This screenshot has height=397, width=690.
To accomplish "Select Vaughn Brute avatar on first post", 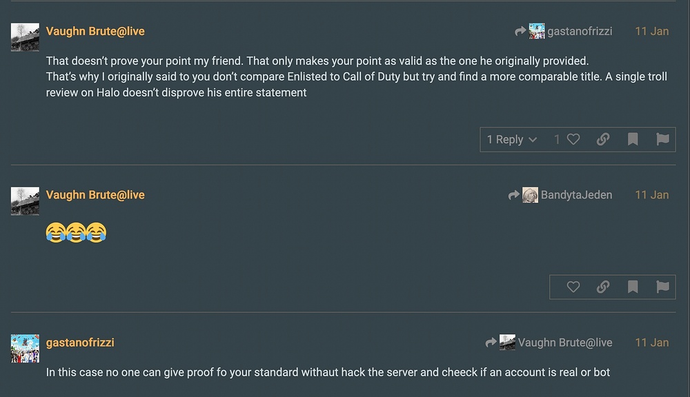I will tap(25, 37).
